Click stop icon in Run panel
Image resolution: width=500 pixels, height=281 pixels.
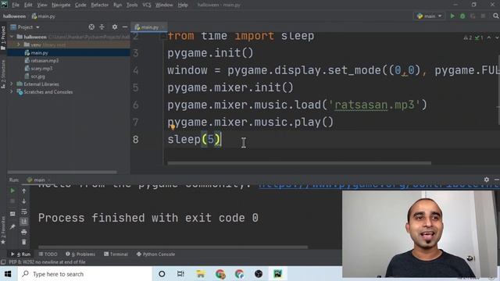point(12,201)
